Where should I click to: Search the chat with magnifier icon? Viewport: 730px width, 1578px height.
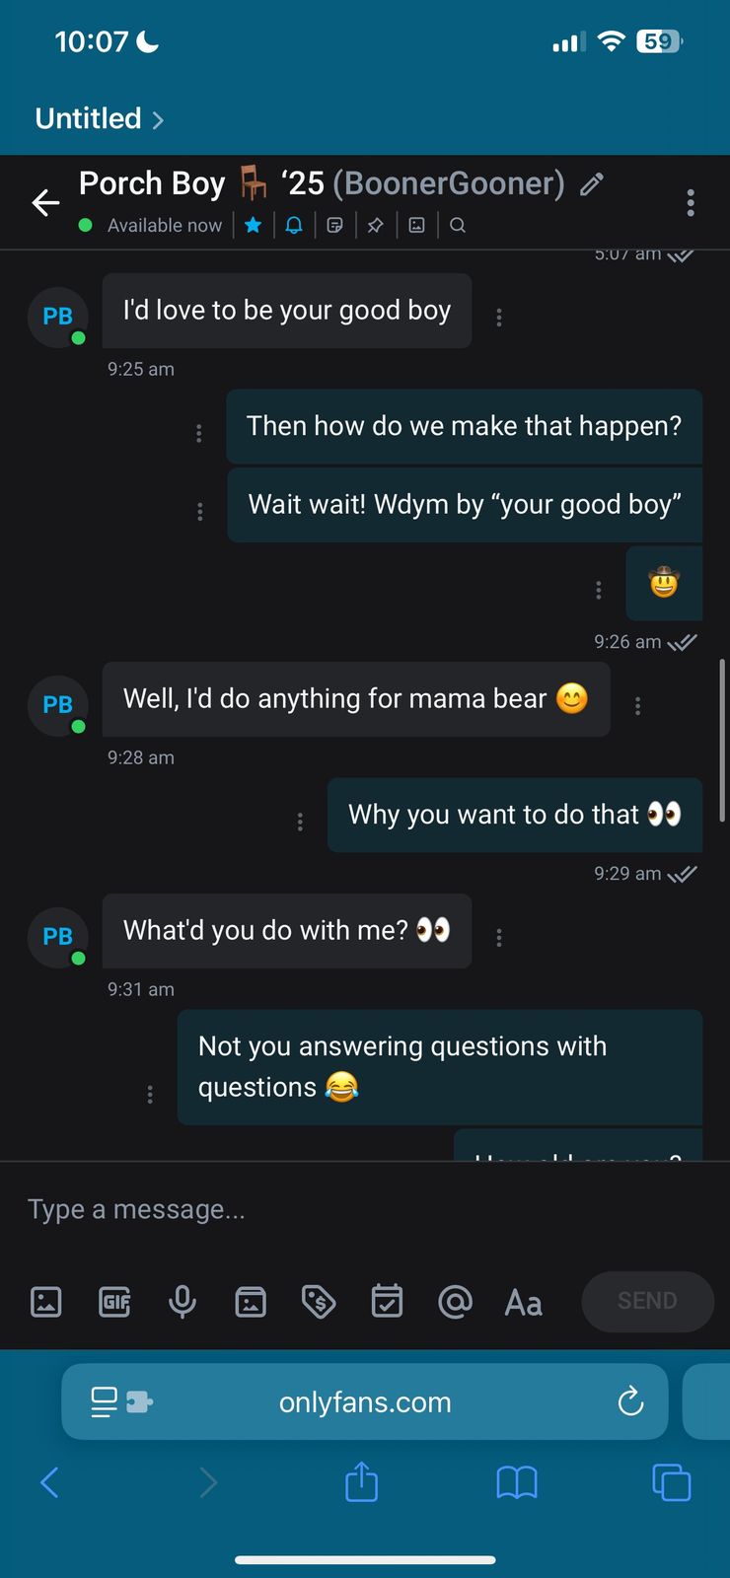click(458, 225)
